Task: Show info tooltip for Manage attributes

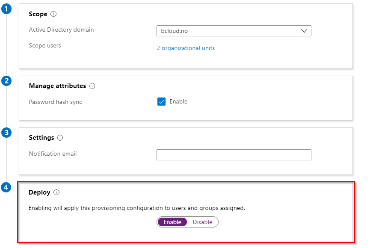Action: coord(92,86)
